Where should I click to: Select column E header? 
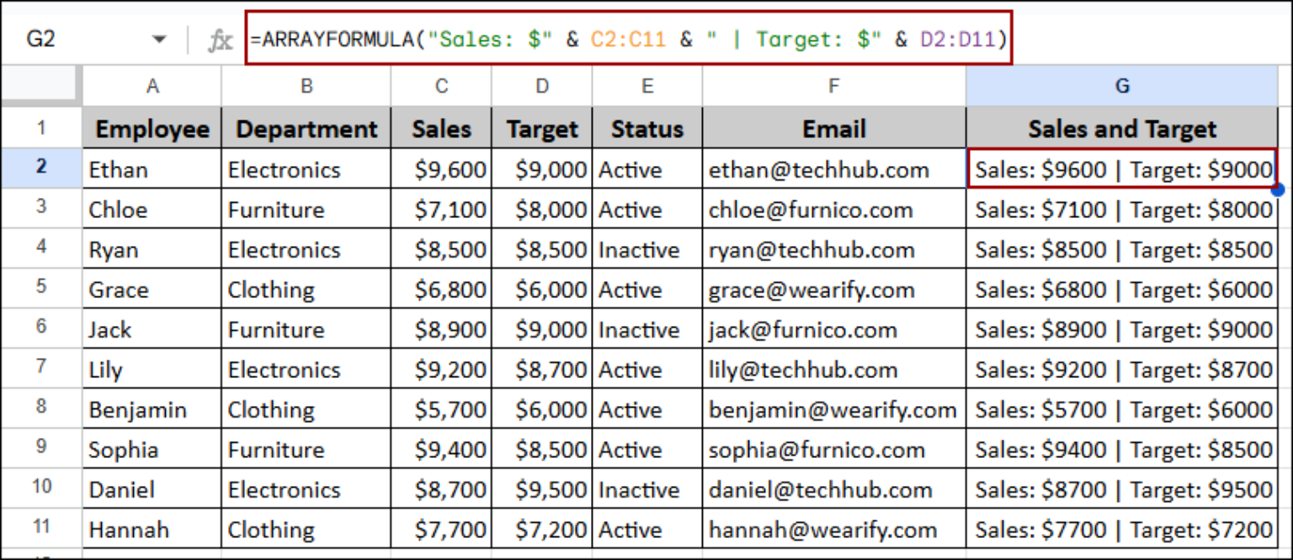coord(646,86)
